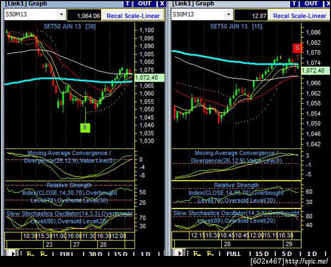The height and width of the screenshot is (267, 331).
Task: Select FULL range in right graph toolbar
Action: coord(233,254)
